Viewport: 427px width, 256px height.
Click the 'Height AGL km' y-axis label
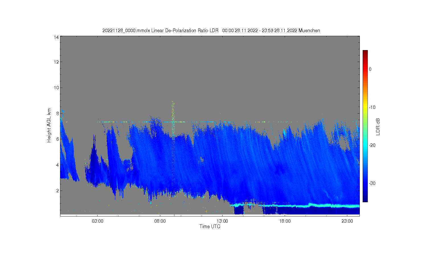[x=49, y=125]
